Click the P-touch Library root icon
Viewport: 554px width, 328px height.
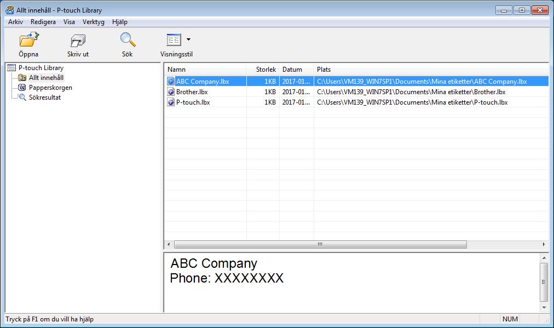click(x=11, y=67)
